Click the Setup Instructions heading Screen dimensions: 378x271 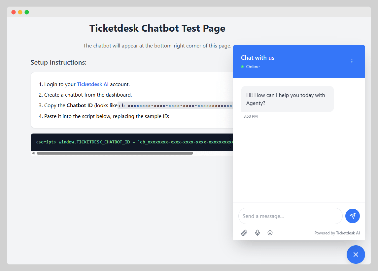coord(58,62)
